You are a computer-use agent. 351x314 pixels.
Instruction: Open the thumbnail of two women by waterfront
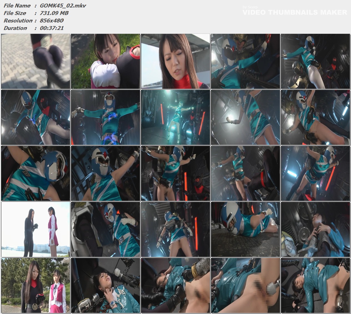click(x=36, y=229)
